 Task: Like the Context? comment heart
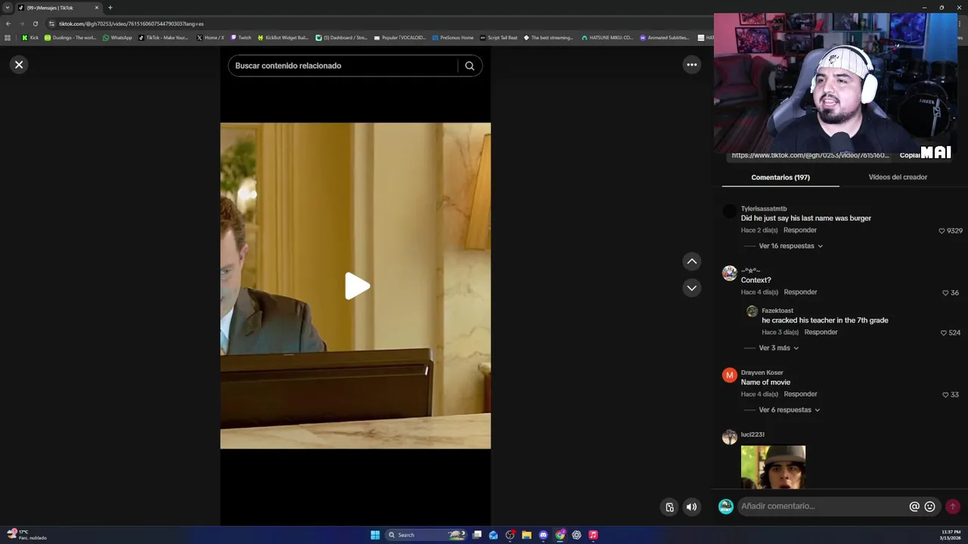point(945,293)
